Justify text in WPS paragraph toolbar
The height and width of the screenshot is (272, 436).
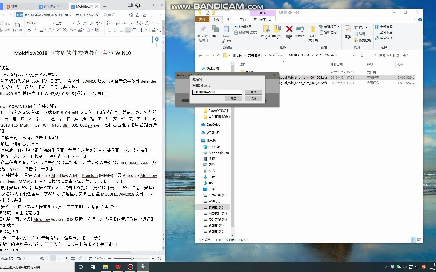coord(128,30)
